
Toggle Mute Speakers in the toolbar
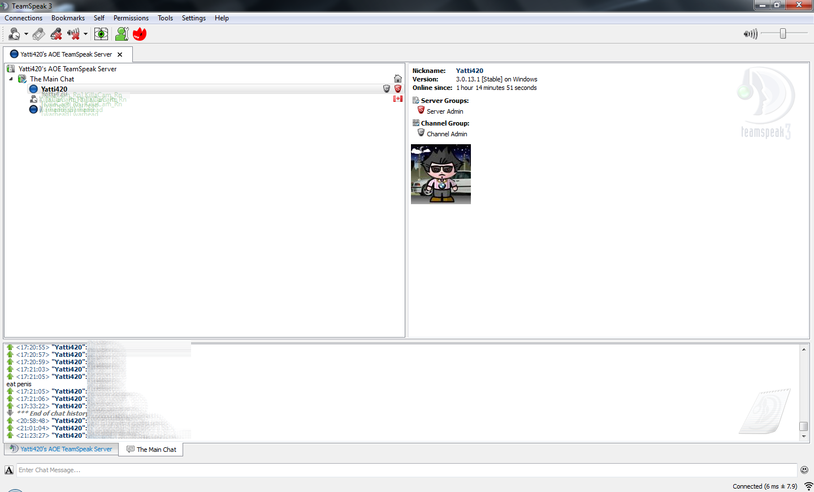pos(73,34)
